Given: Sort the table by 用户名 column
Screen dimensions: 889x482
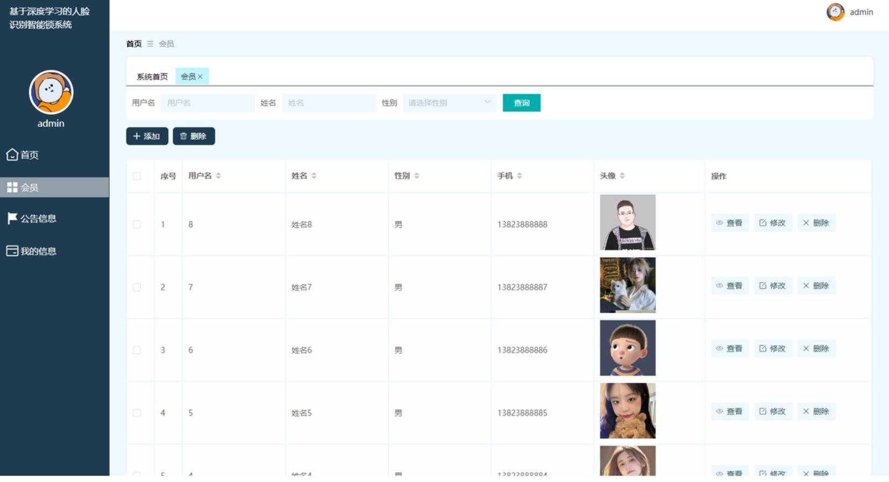Looking at the screenshot, I should (x=218, y=176).
